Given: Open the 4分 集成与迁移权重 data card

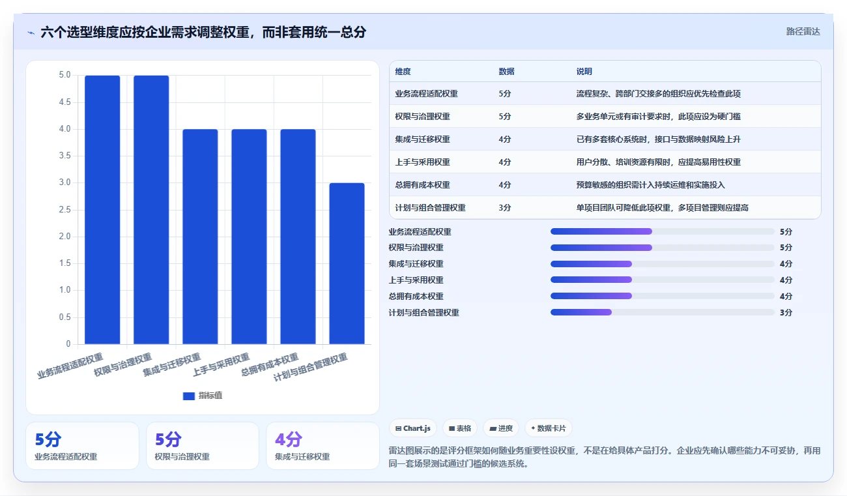Looking at the screenshot, I should [x=323, y=446].
